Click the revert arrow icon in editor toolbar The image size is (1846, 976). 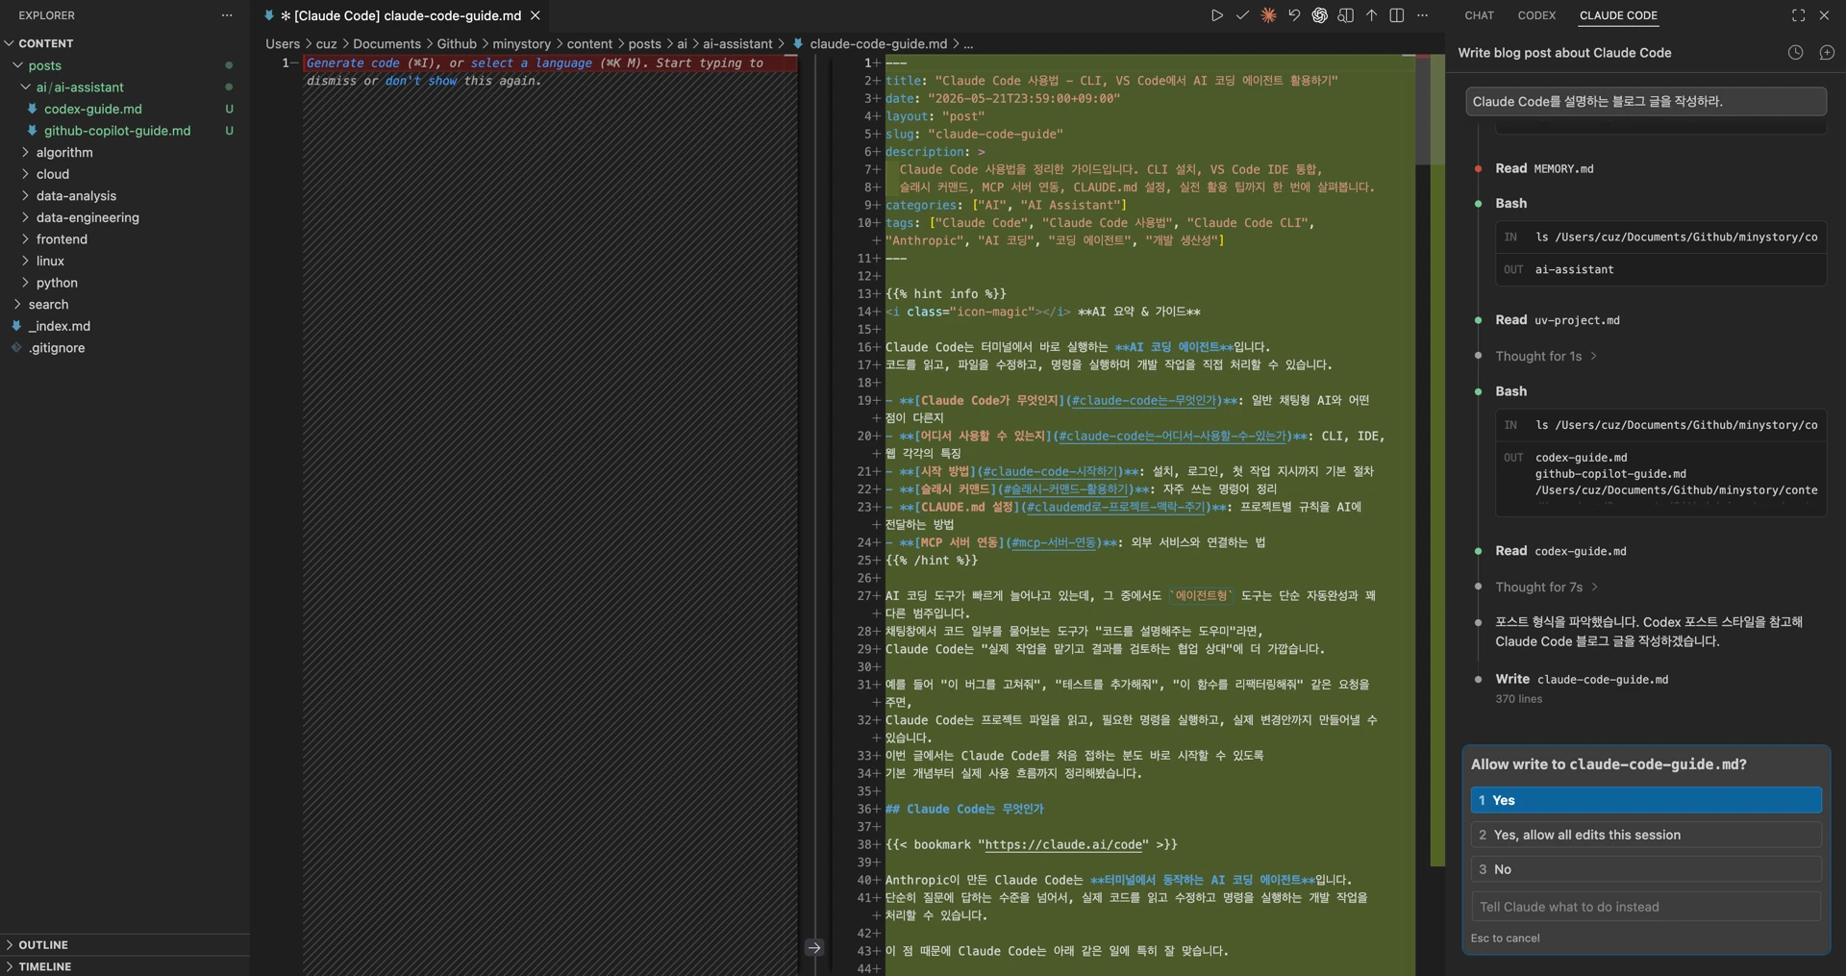[1294, 15]
